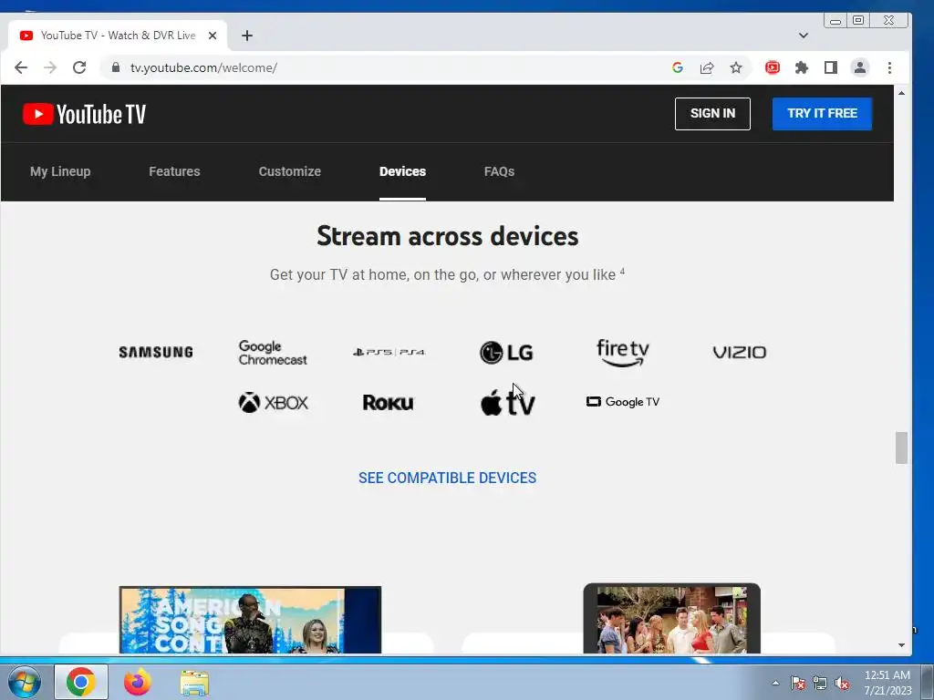Go back with the browser back arrow
This screenshot has width=934, height=700.
coord(21,67)
